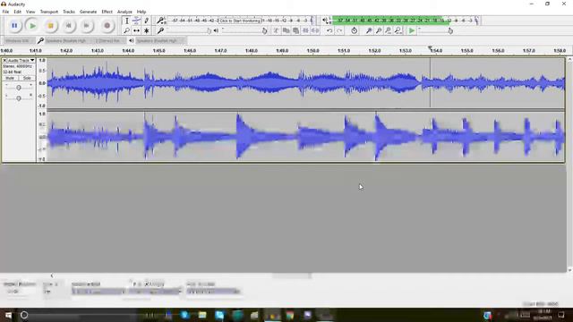Click the Fit Selection zoom icon

(x=388, y=30)
